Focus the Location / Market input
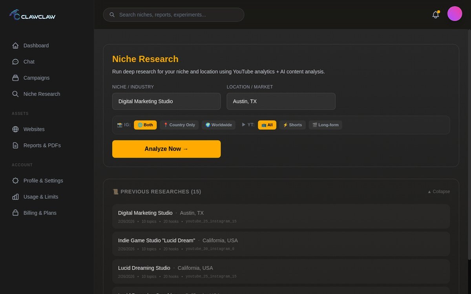Screen dimensions: 471x294 point(281,101)
